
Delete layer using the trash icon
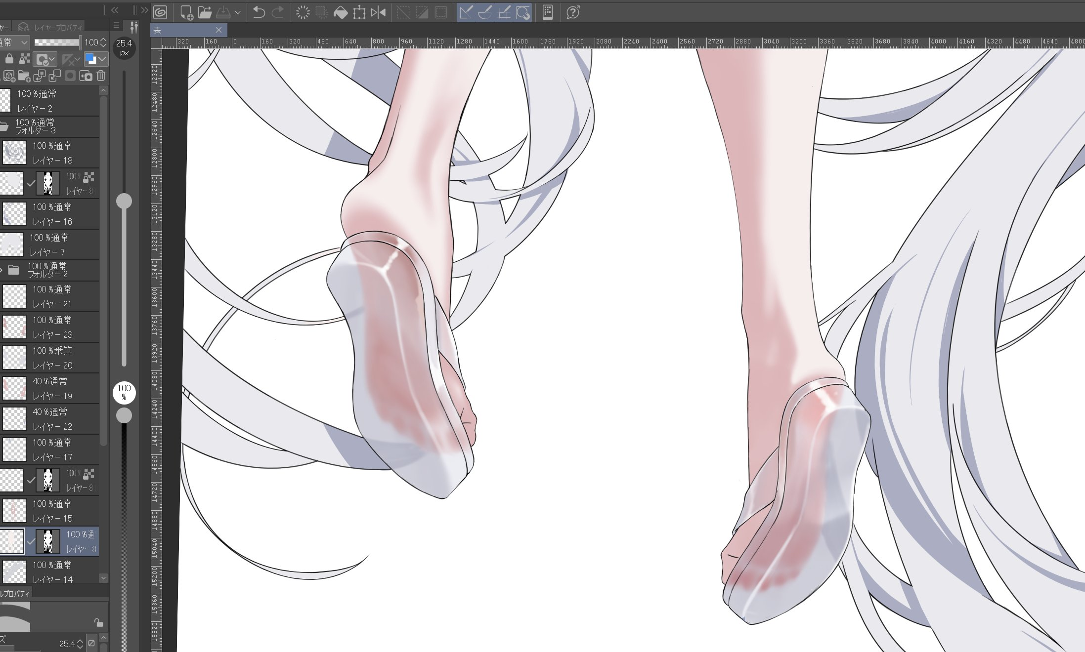pyautogui.click(x=101, y=76)
